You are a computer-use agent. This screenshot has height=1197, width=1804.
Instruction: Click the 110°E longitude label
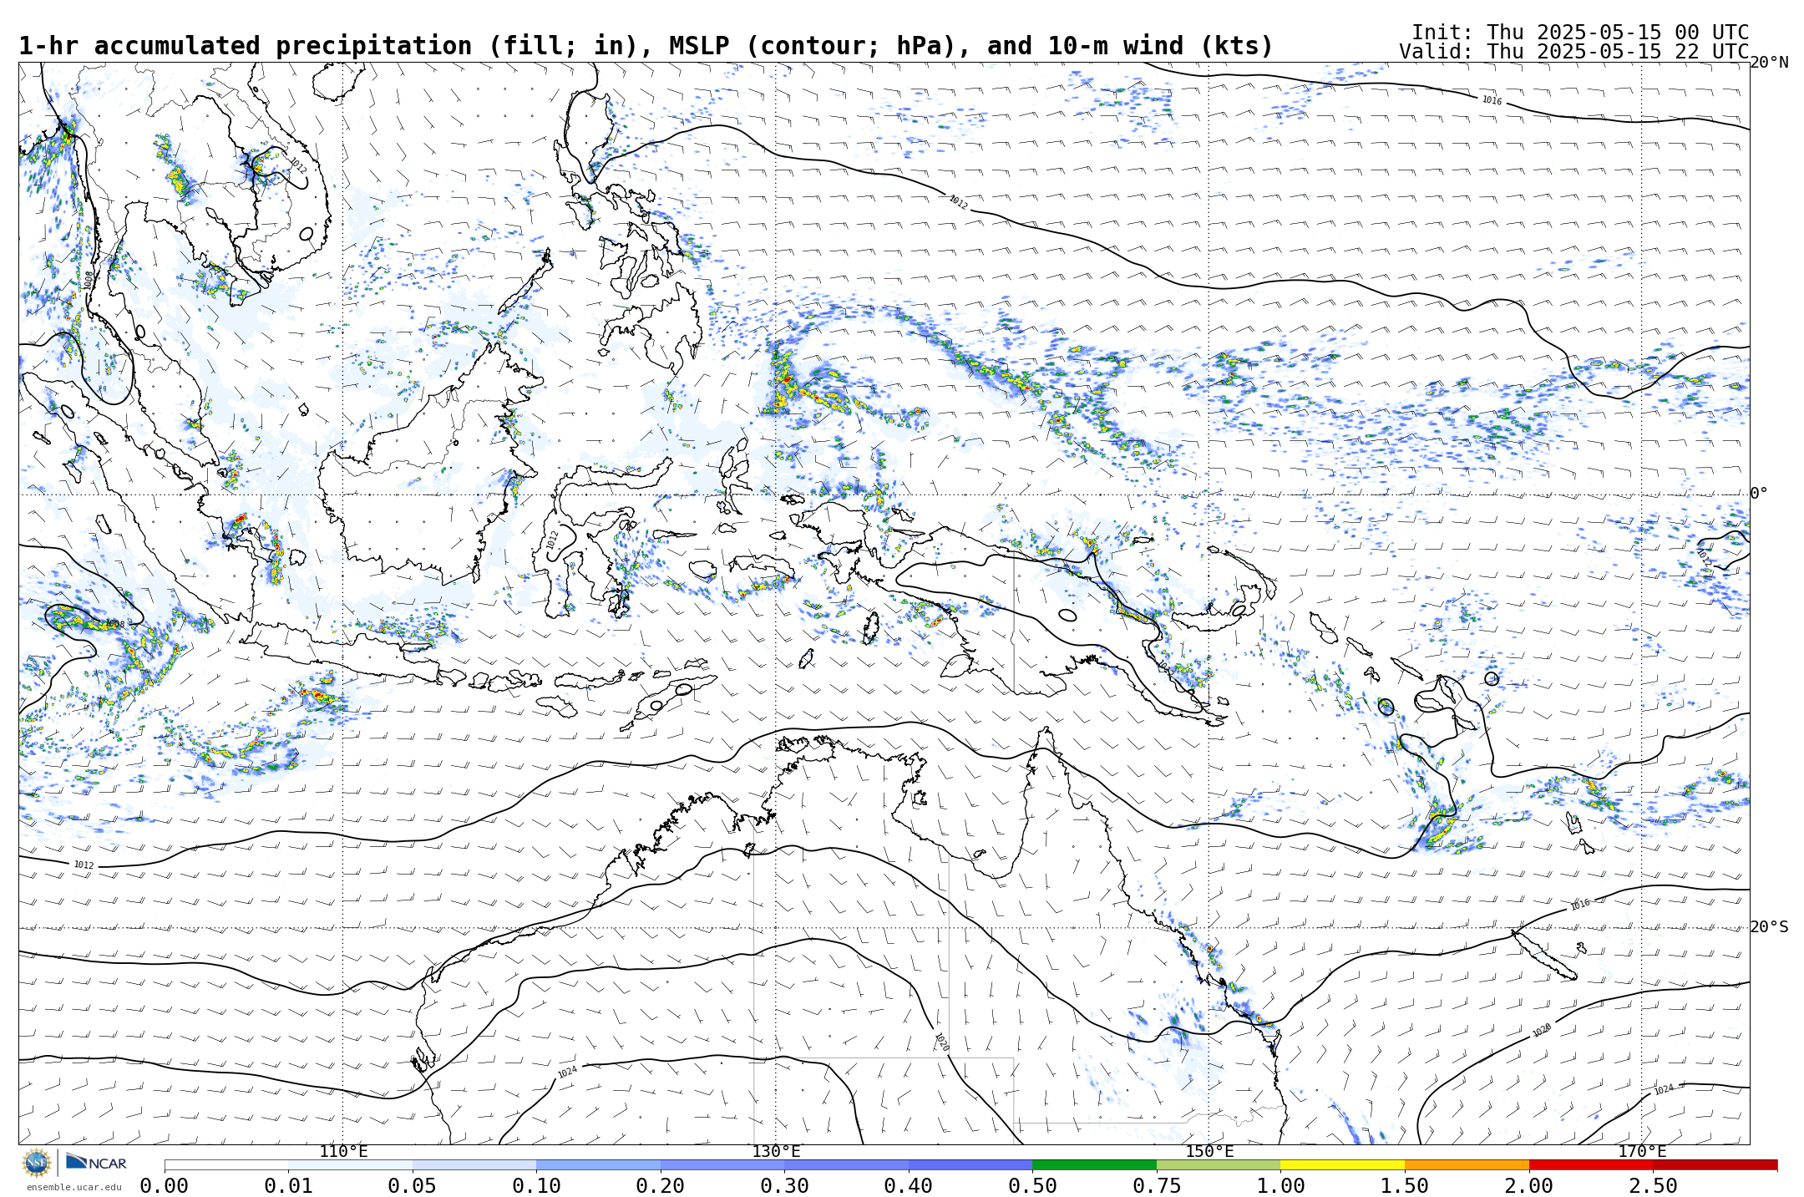pos(343,1152)
